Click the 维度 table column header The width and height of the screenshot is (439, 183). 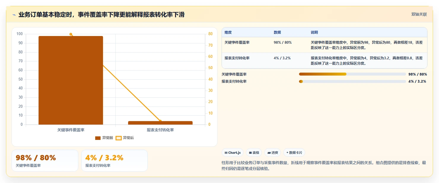pyautogui.click(x=228, y=32)
